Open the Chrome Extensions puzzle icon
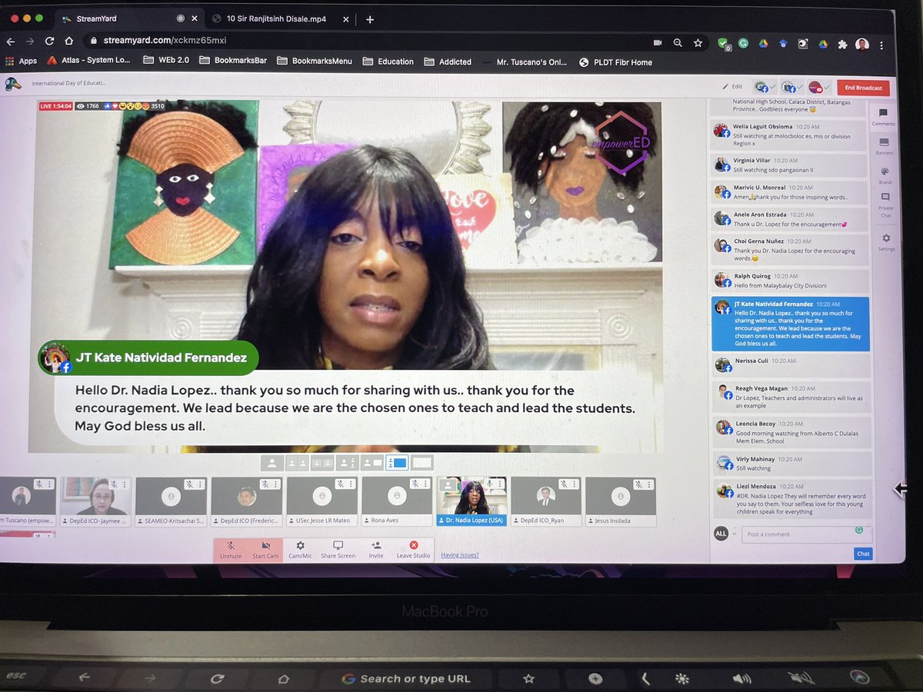The image size is (923, 692). [843, 45]
